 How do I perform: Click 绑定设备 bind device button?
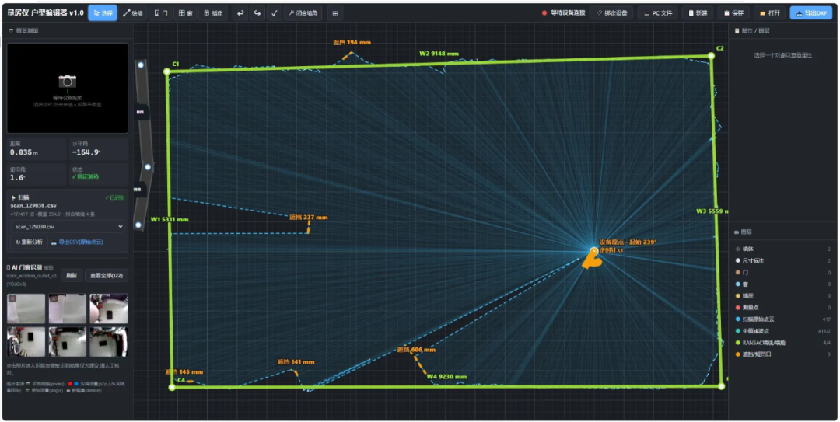coord(611,13)
